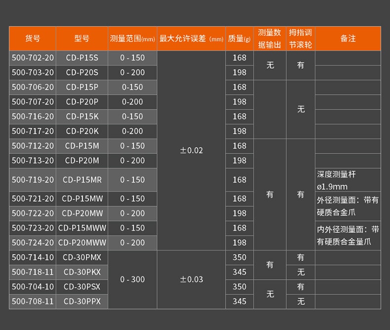Image resolution: width=390 pixels, height=330 pixels.
Task: Click the ±0.03 tolerance cell
Action: [x=191, y=279]
